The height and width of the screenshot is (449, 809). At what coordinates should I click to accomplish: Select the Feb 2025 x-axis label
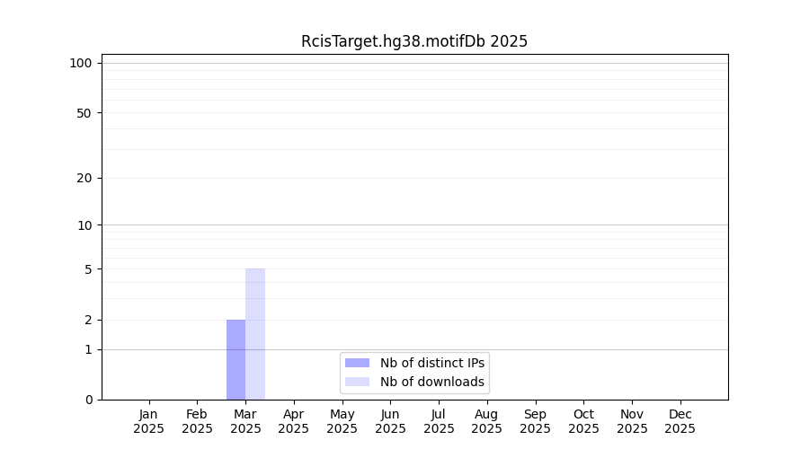(197, 421)
